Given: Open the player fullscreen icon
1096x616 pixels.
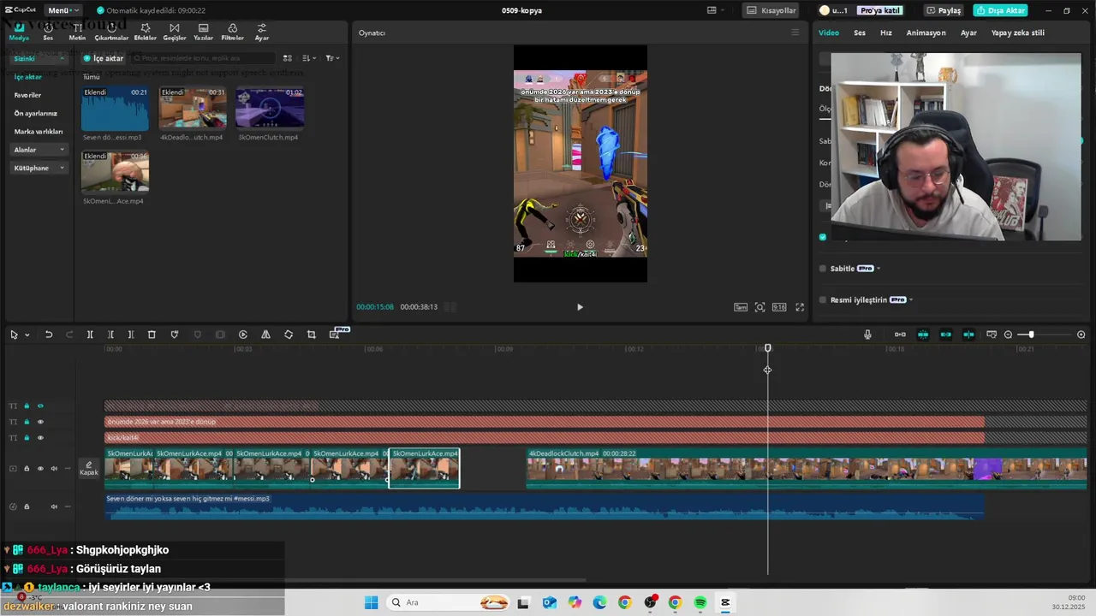Looking at the screenshot, I should pyautogui.click(x=800, y=307).
